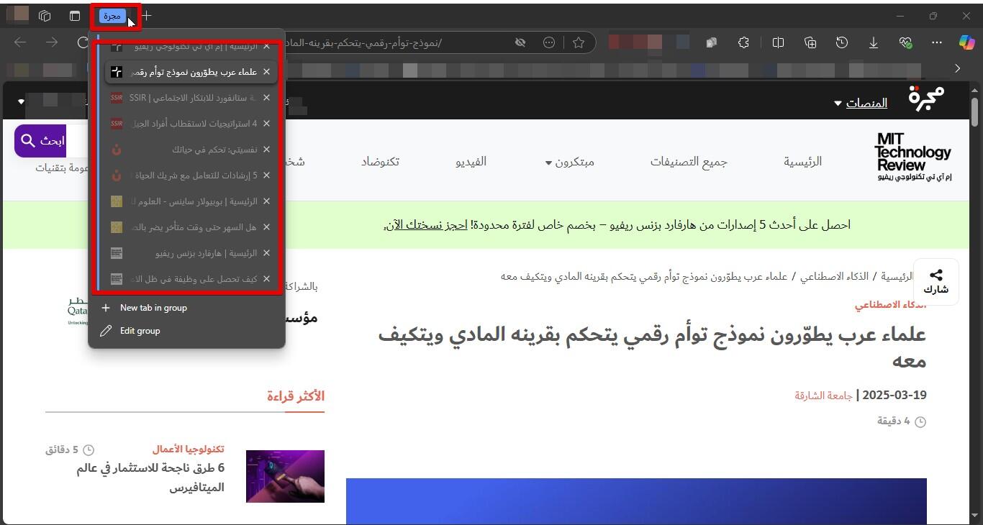The width and height of the screenshot is (983, 525).
Task: Open the المنصات dropdown menu
Action: (x=860, y=104)
